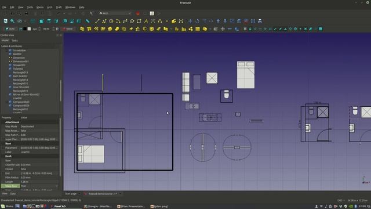Click the Arch Structure tool
This screenshot has height=209, width=371.
pos(89,29)
